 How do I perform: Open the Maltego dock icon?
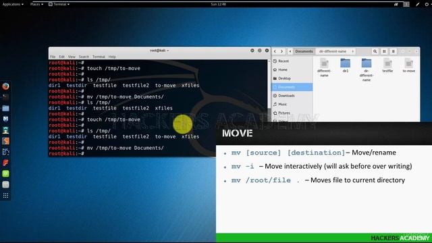(x=5, y=152)
